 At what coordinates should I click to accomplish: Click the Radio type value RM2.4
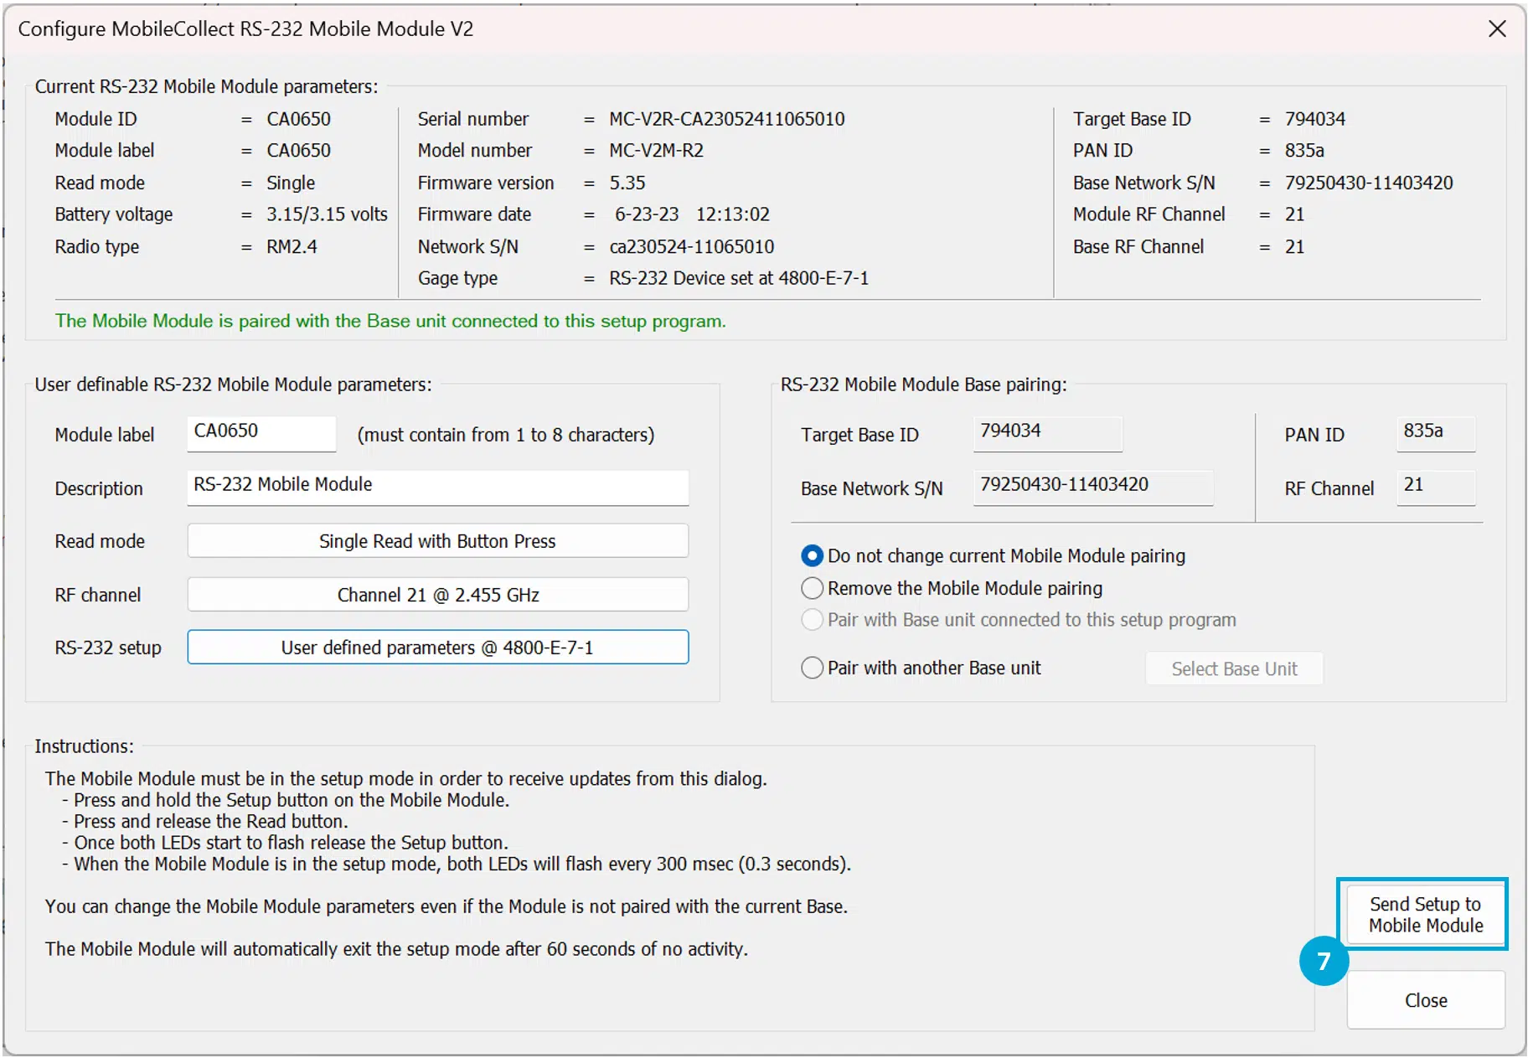pos(292,246)
